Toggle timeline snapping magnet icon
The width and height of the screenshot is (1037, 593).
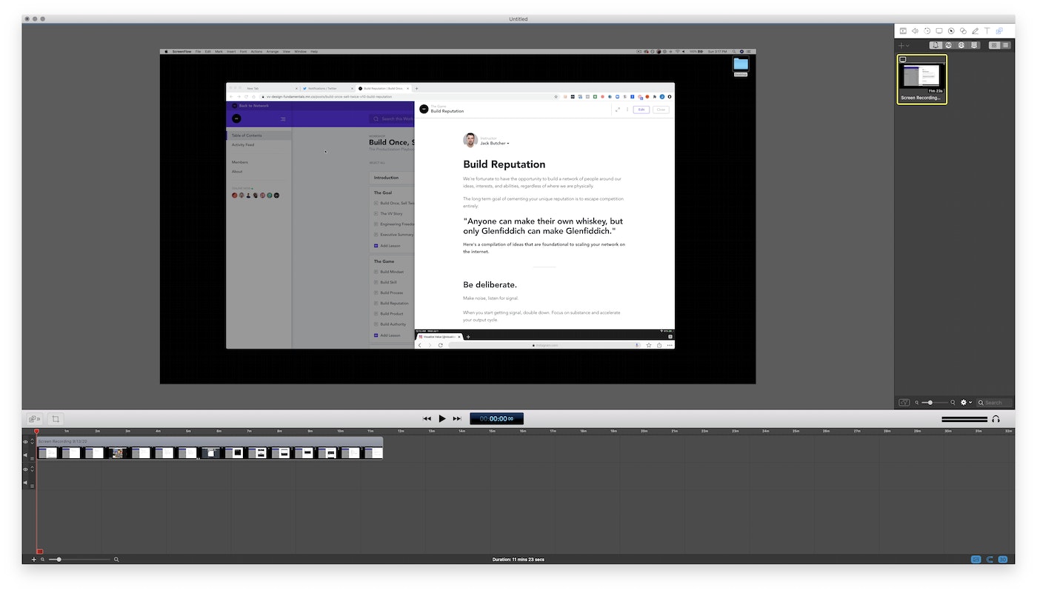tap(990, 560)
